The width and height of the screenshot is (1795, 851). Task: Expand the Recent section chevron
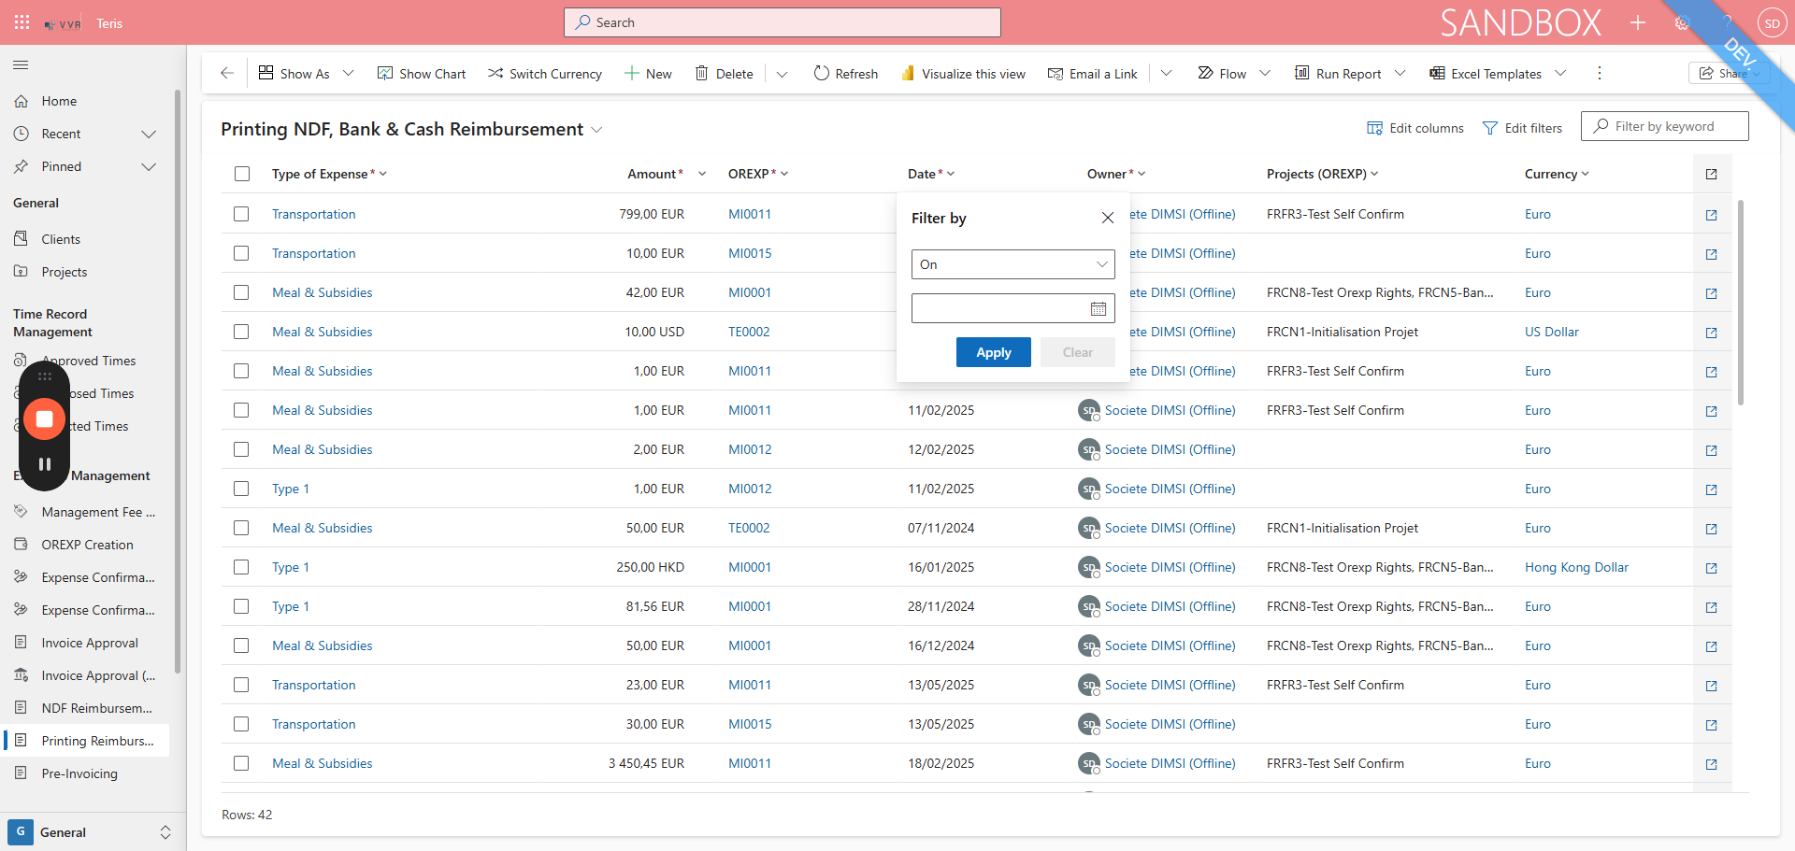coord(149,134)
